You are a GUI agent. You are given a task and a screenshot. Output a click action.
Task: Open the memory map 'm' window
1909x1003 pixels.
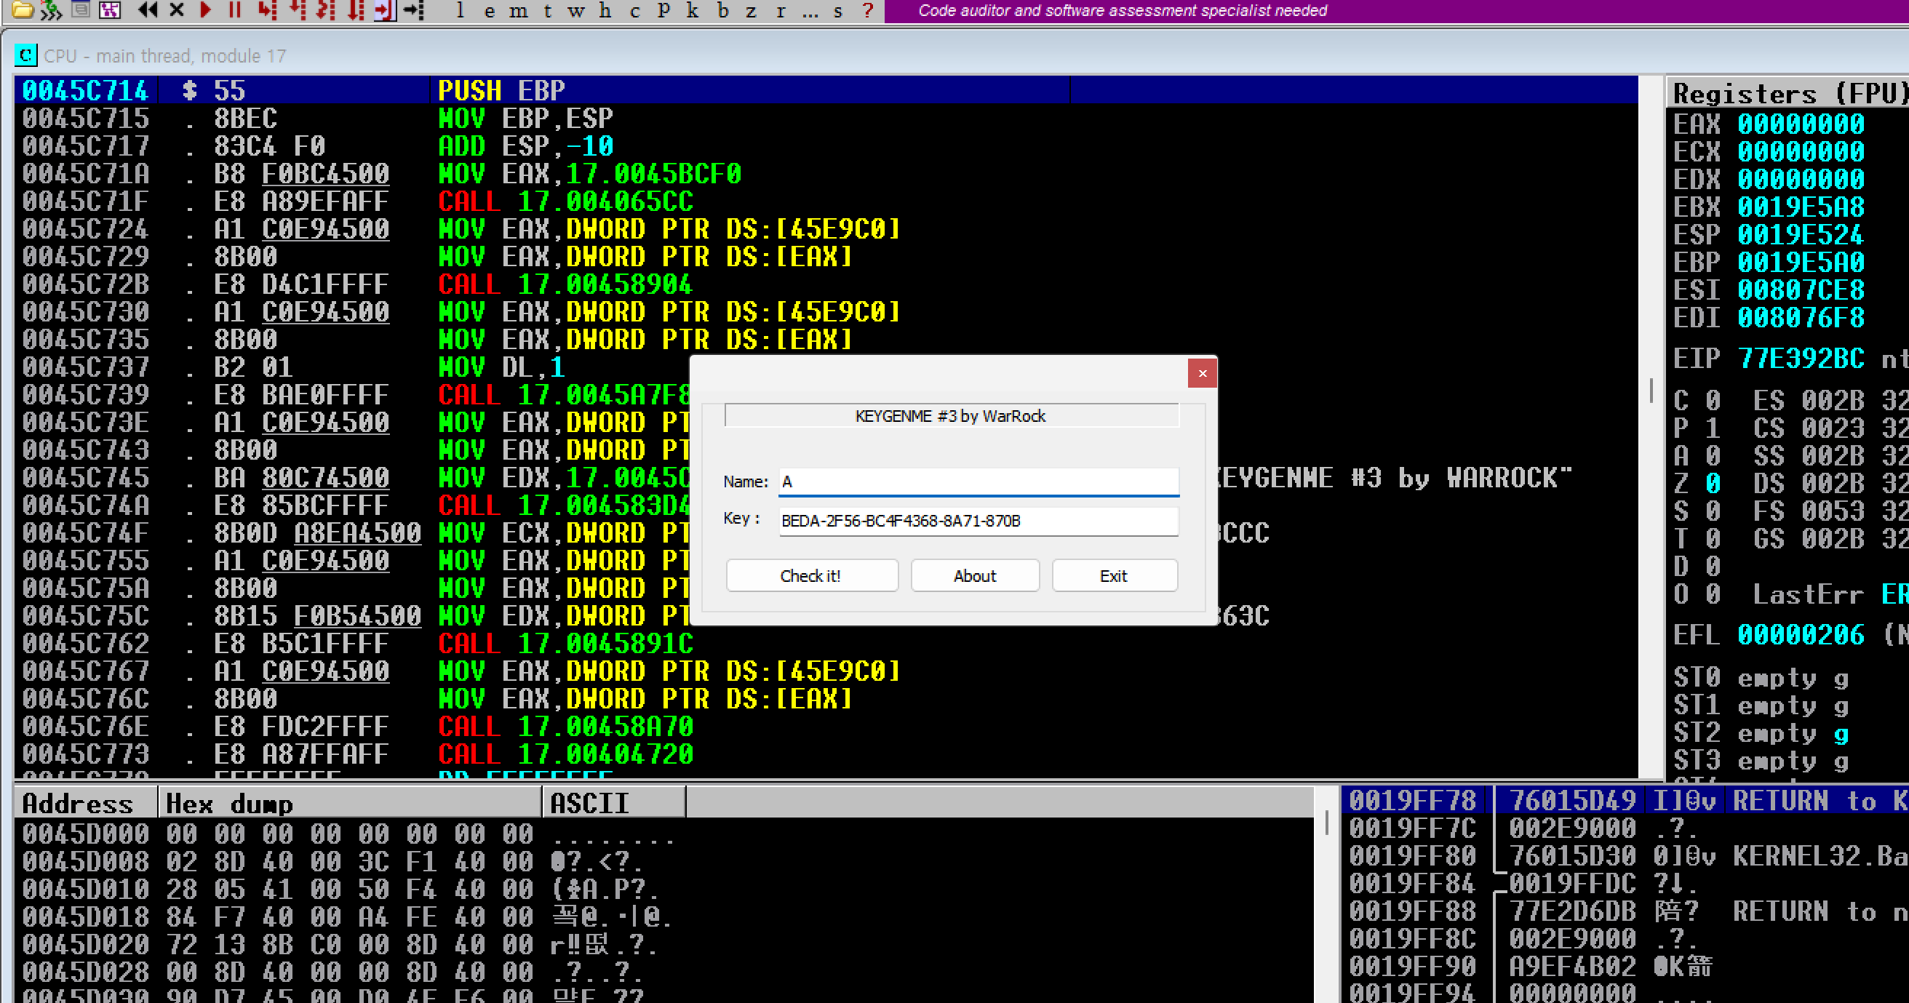(518, 11)
